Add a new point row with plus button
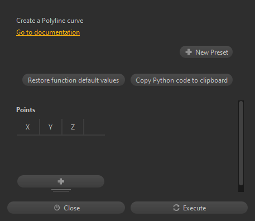Image resolution: width=255 pixels, height=221 pixels. pos(61,181)
